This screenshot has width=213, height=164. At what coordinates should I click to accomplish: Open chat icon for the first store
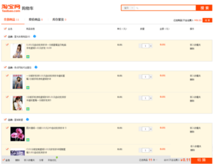point(35,36)
